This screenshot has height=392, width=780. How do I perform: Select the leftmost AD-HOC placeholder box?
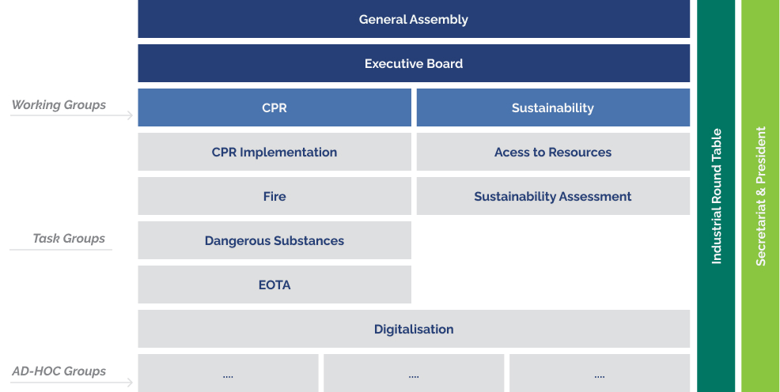[228, 374]
